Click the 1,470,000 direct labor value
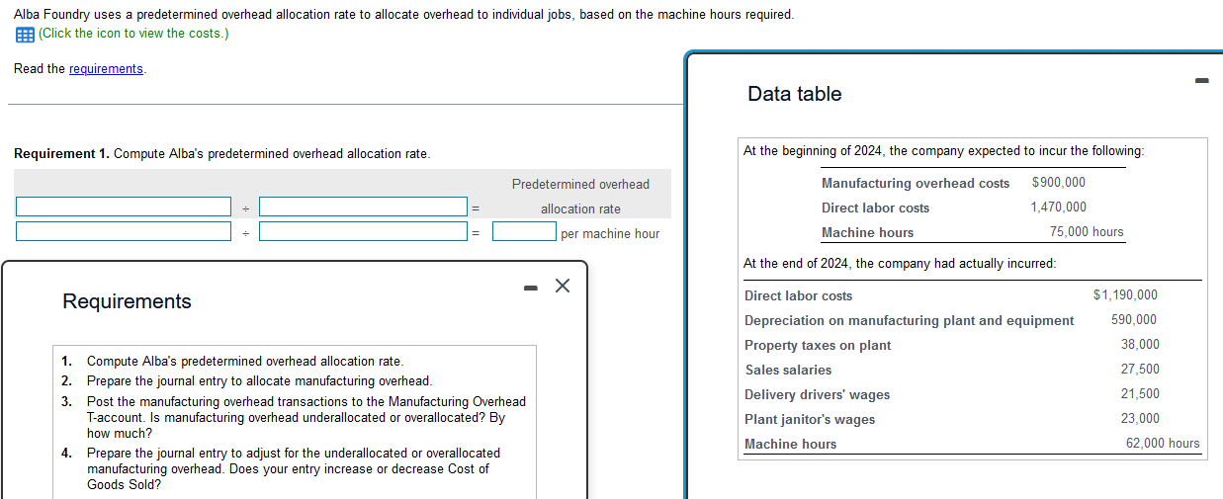This screenshot has width=1223, height=499. pos(1058,208)
